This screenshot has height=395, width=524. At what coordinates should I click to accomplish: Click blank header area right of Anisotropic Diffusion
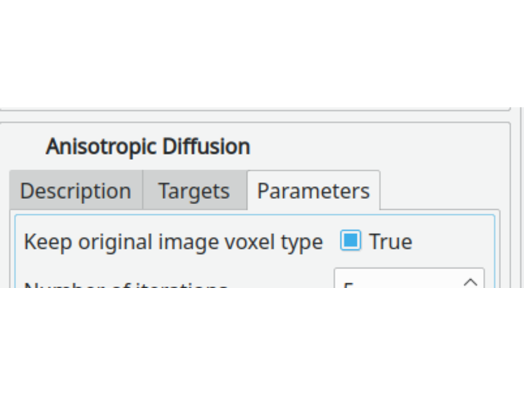point(379,147)
